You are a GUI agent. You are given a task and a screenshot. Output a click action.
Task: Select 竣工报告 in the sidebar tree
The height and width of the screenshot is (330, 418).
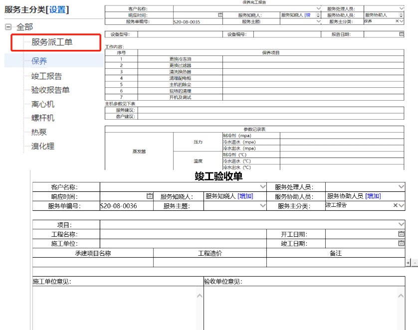coord(46,76)
